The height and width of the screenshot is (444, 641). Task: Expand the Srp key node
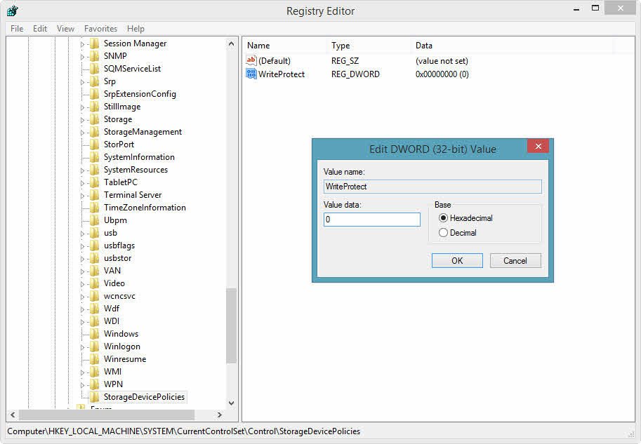point(84,81)
